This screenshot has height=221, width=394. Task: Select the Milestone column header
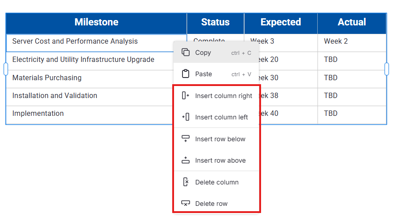click(x=96, y=22)
